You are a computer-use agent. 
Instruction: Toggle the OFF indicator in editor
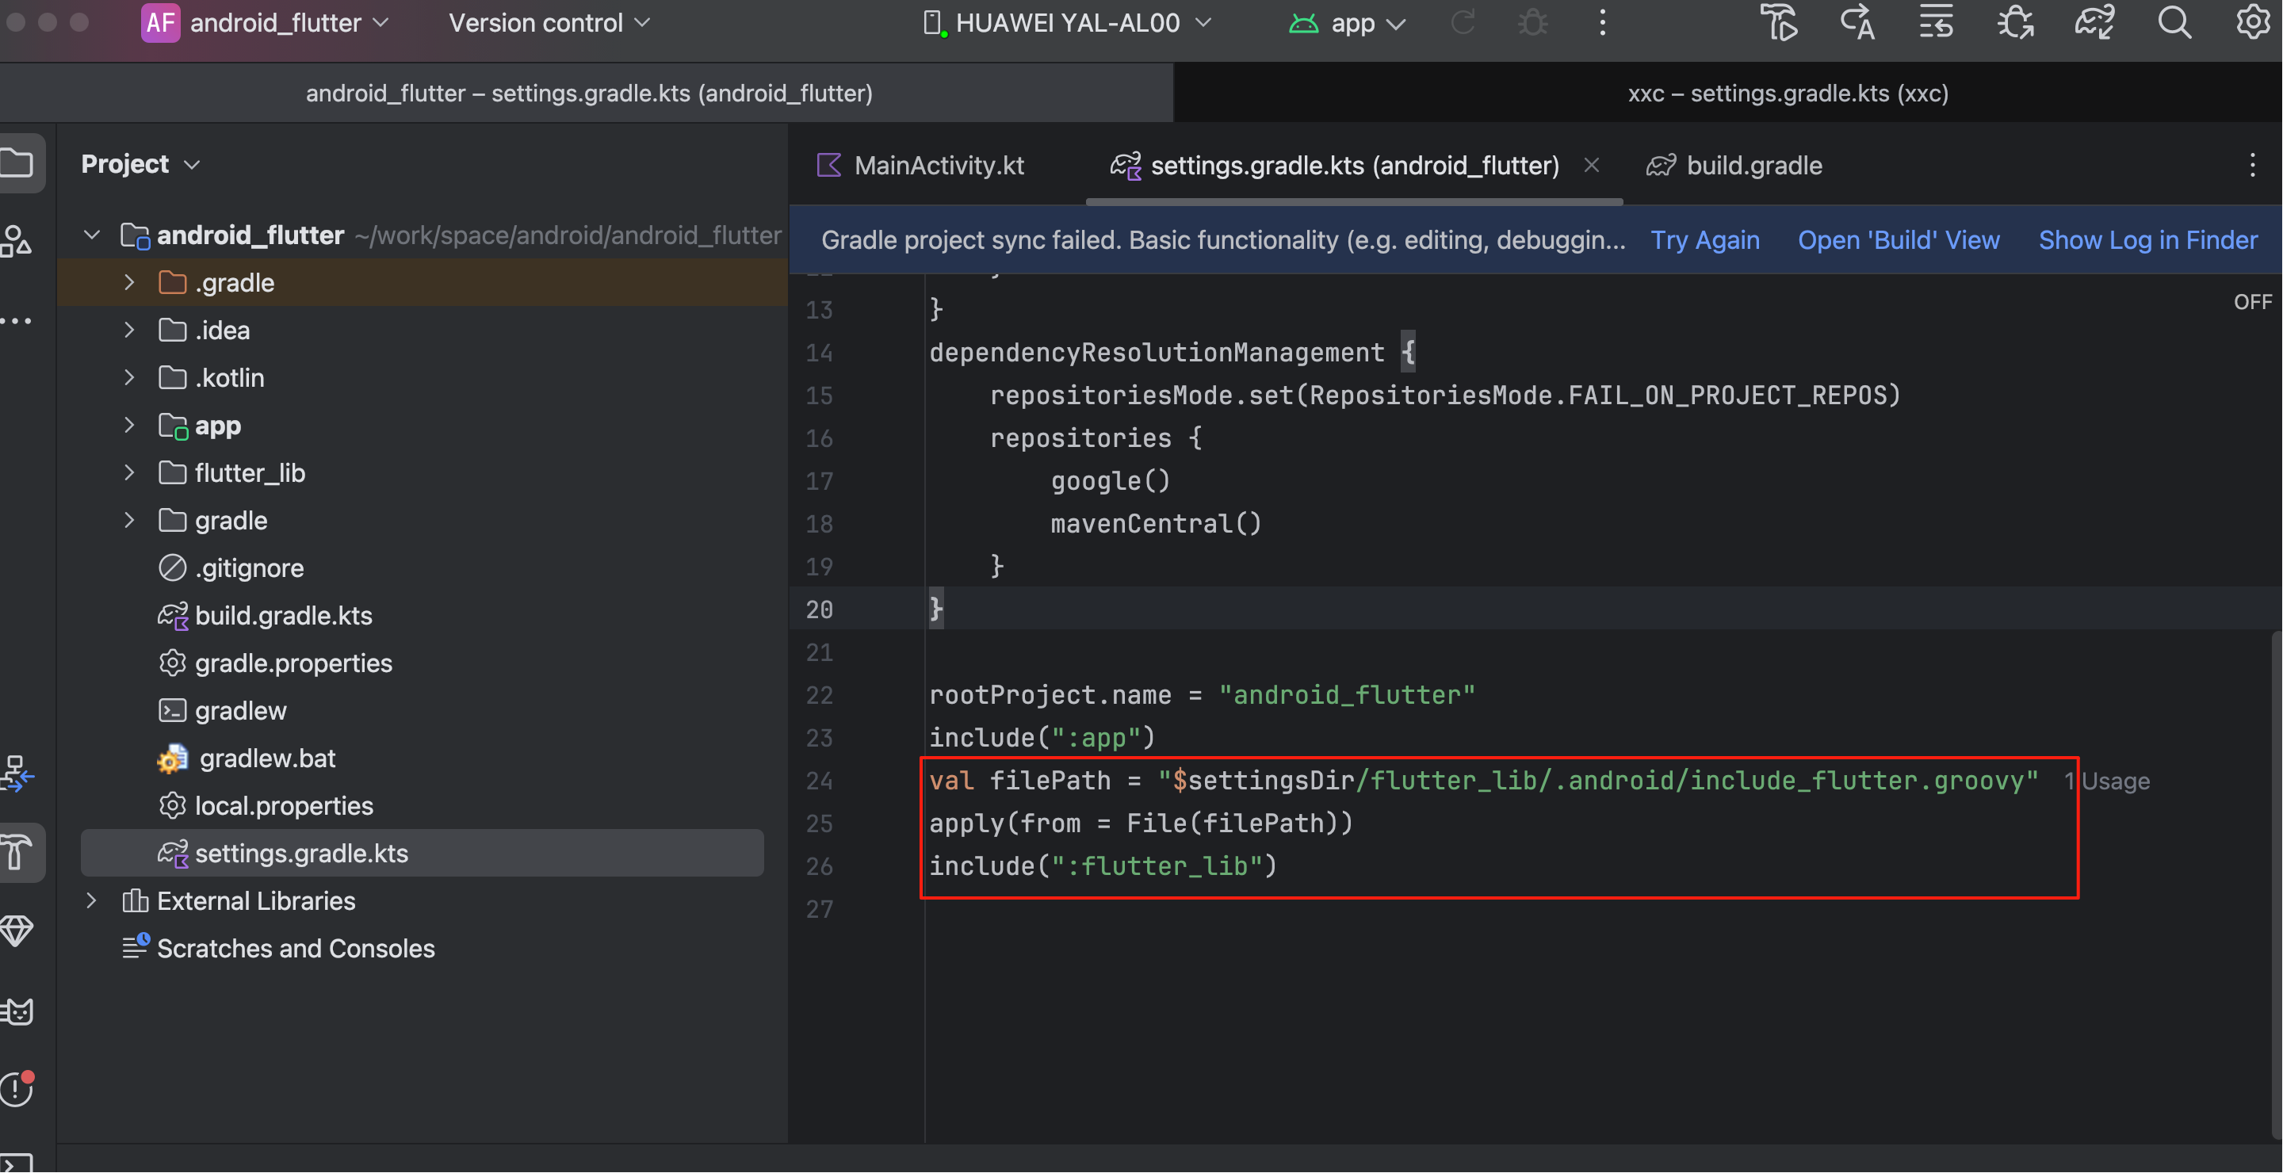coord(2252,302)
